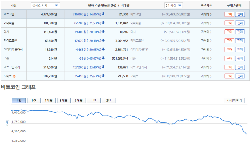Select the 모네로 asset name
The height and width of the screenshot is (148, 250).
tap(8, 76)
